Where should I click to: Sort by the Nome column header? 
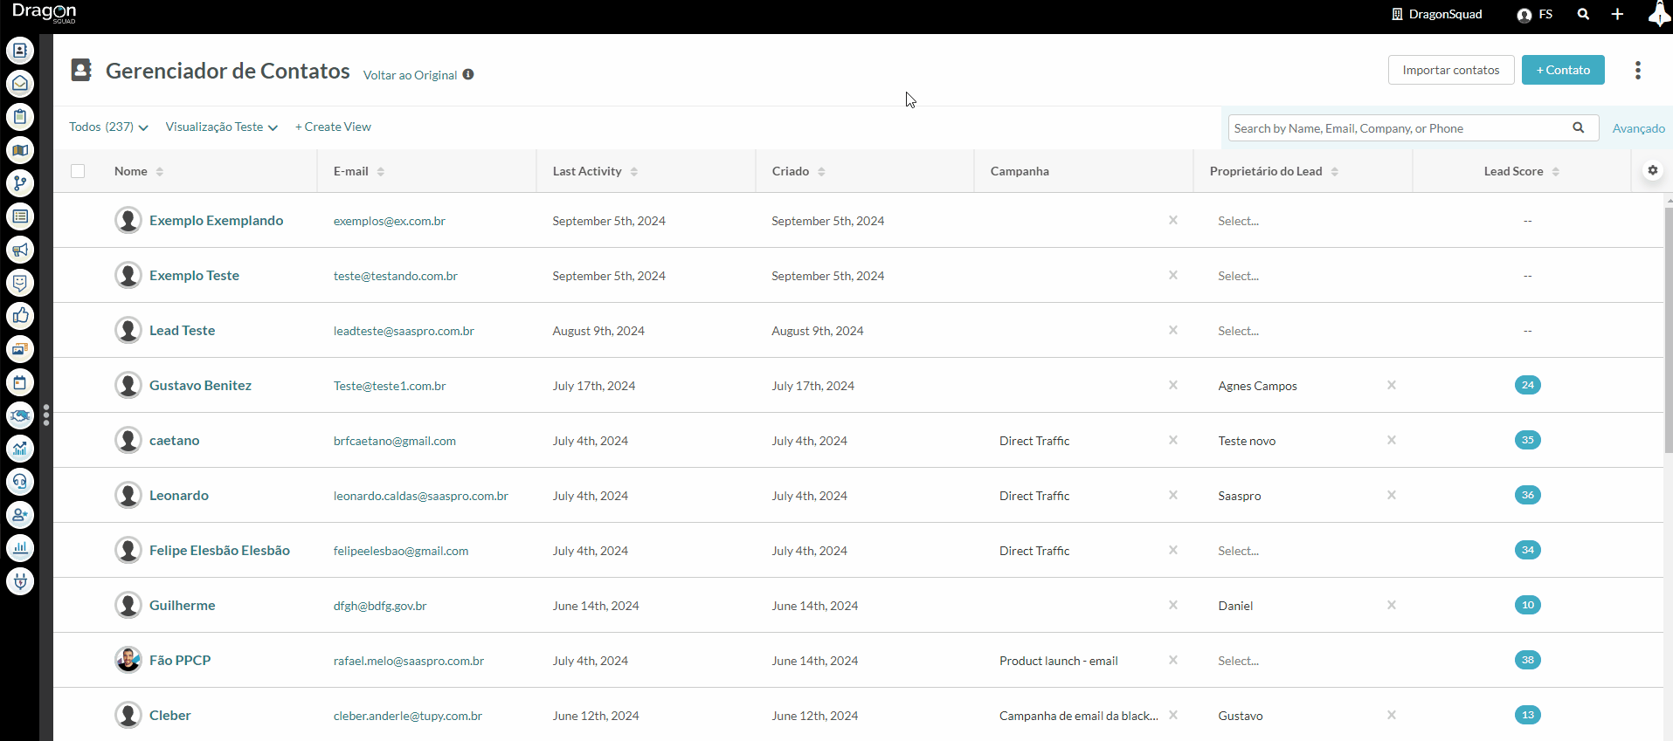[x=139, y=171]
